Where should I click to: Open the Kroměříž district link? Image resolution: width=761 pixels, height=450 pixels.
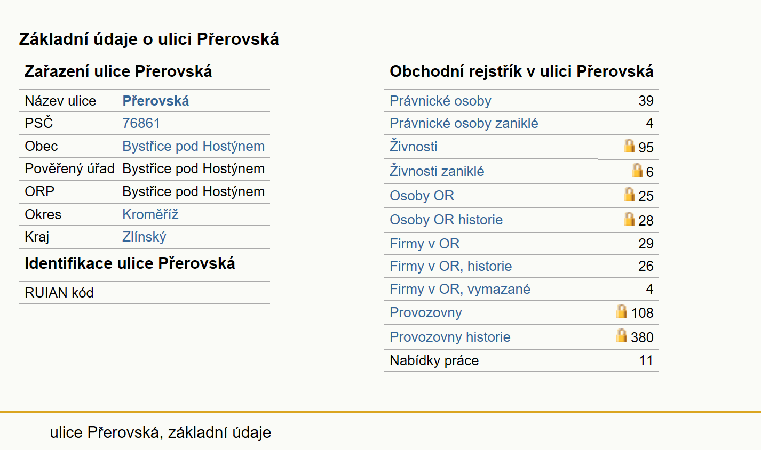150,214
